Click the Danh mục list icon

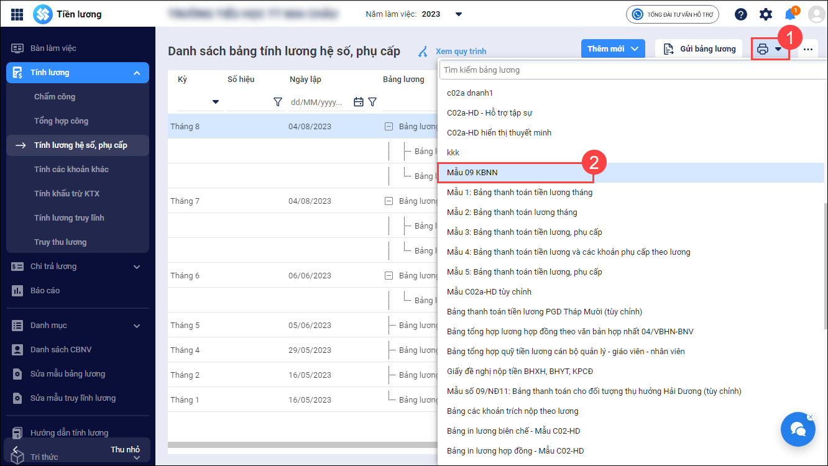coord(17,325)
